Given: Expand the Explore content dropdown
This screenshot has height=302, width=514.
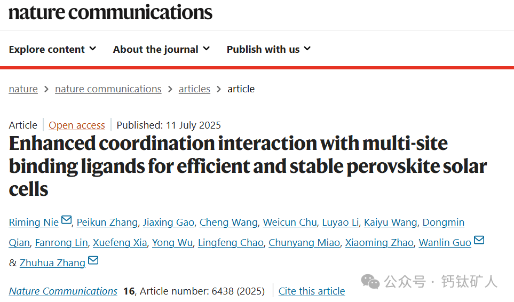Looking at the screenshot, I should pyautogui.click(x=52, y=49).
